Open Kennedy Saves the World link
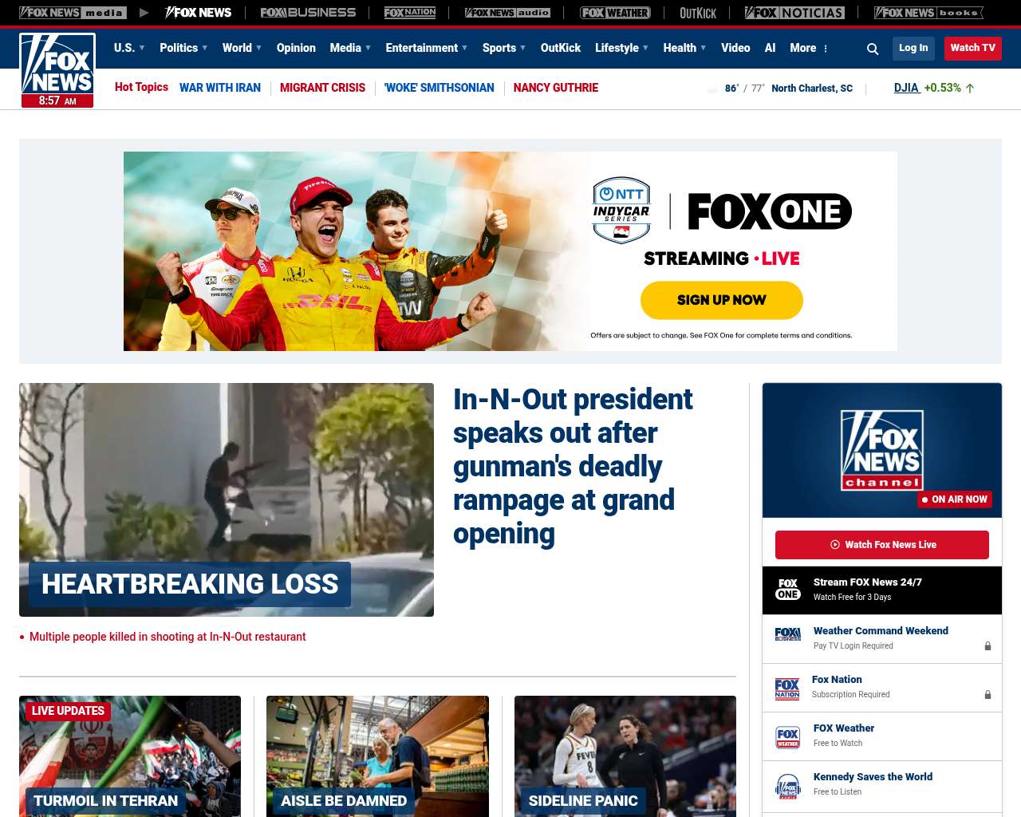 [x=873, y=777]
